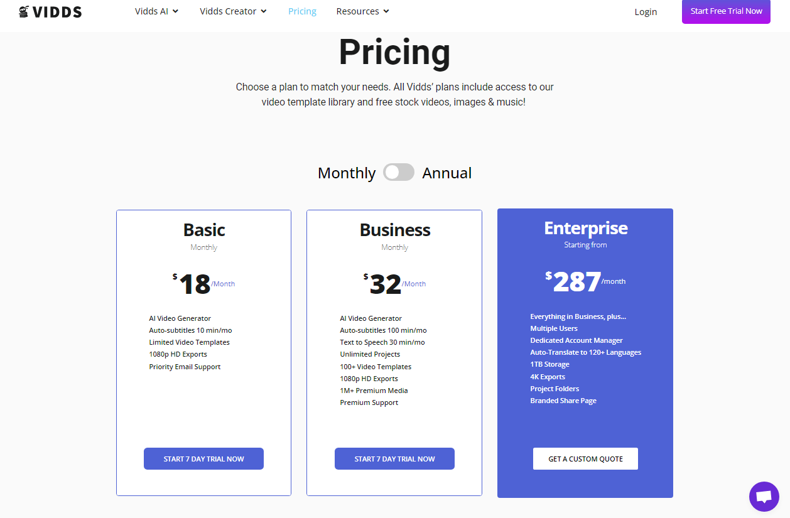The width and height of the screenshot is (790, 518).
Task: Click Get a Custom Quote button
Action: coord(585,459)
